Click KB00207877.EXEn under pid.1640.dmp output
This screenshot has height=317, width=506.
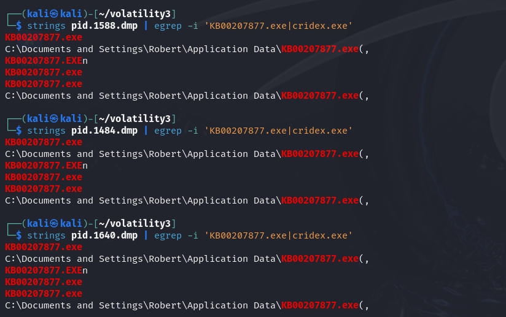point(46,270)
